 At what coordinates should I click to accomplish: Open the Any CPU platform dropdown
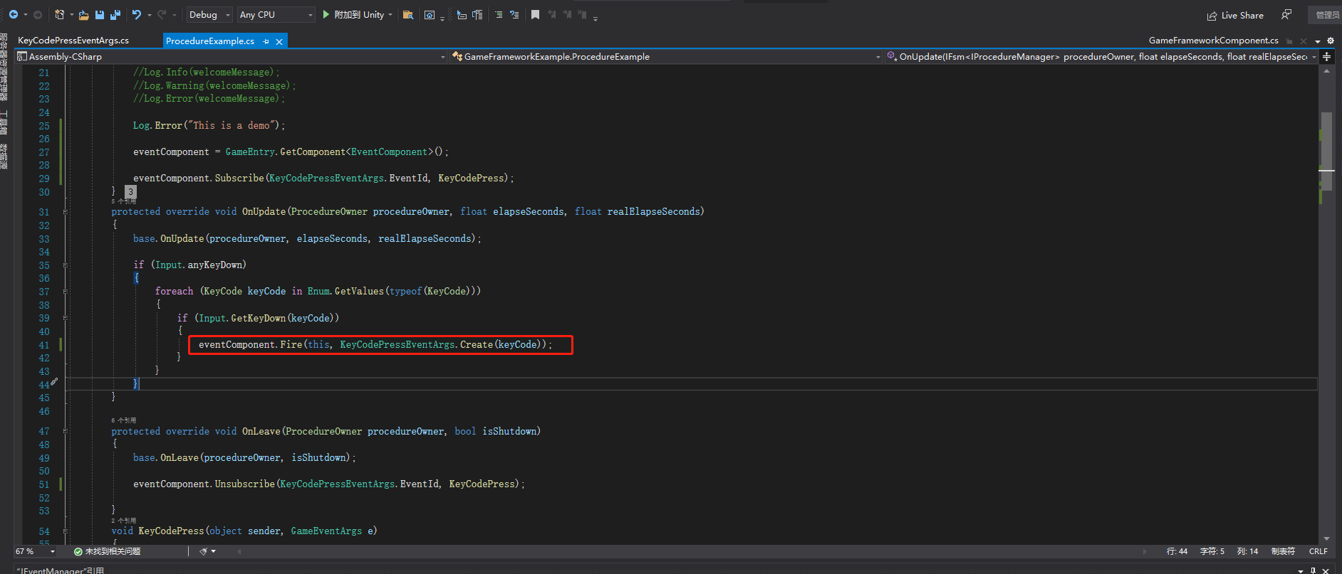(x=276, y=14)
